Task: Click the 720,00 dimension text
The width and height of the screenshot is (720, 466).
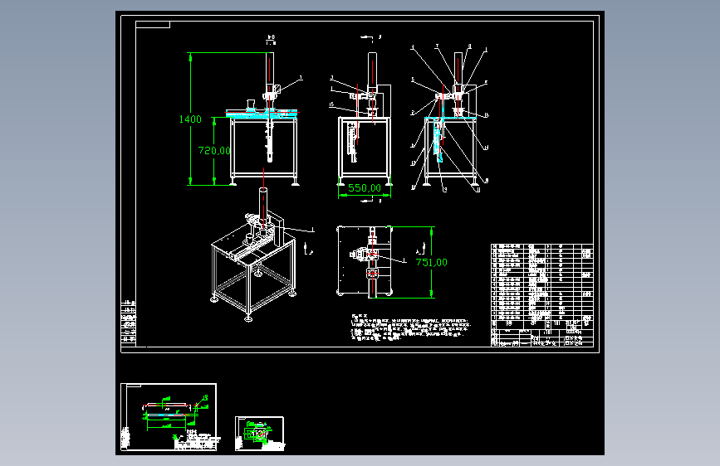Action: coord(214,150)
